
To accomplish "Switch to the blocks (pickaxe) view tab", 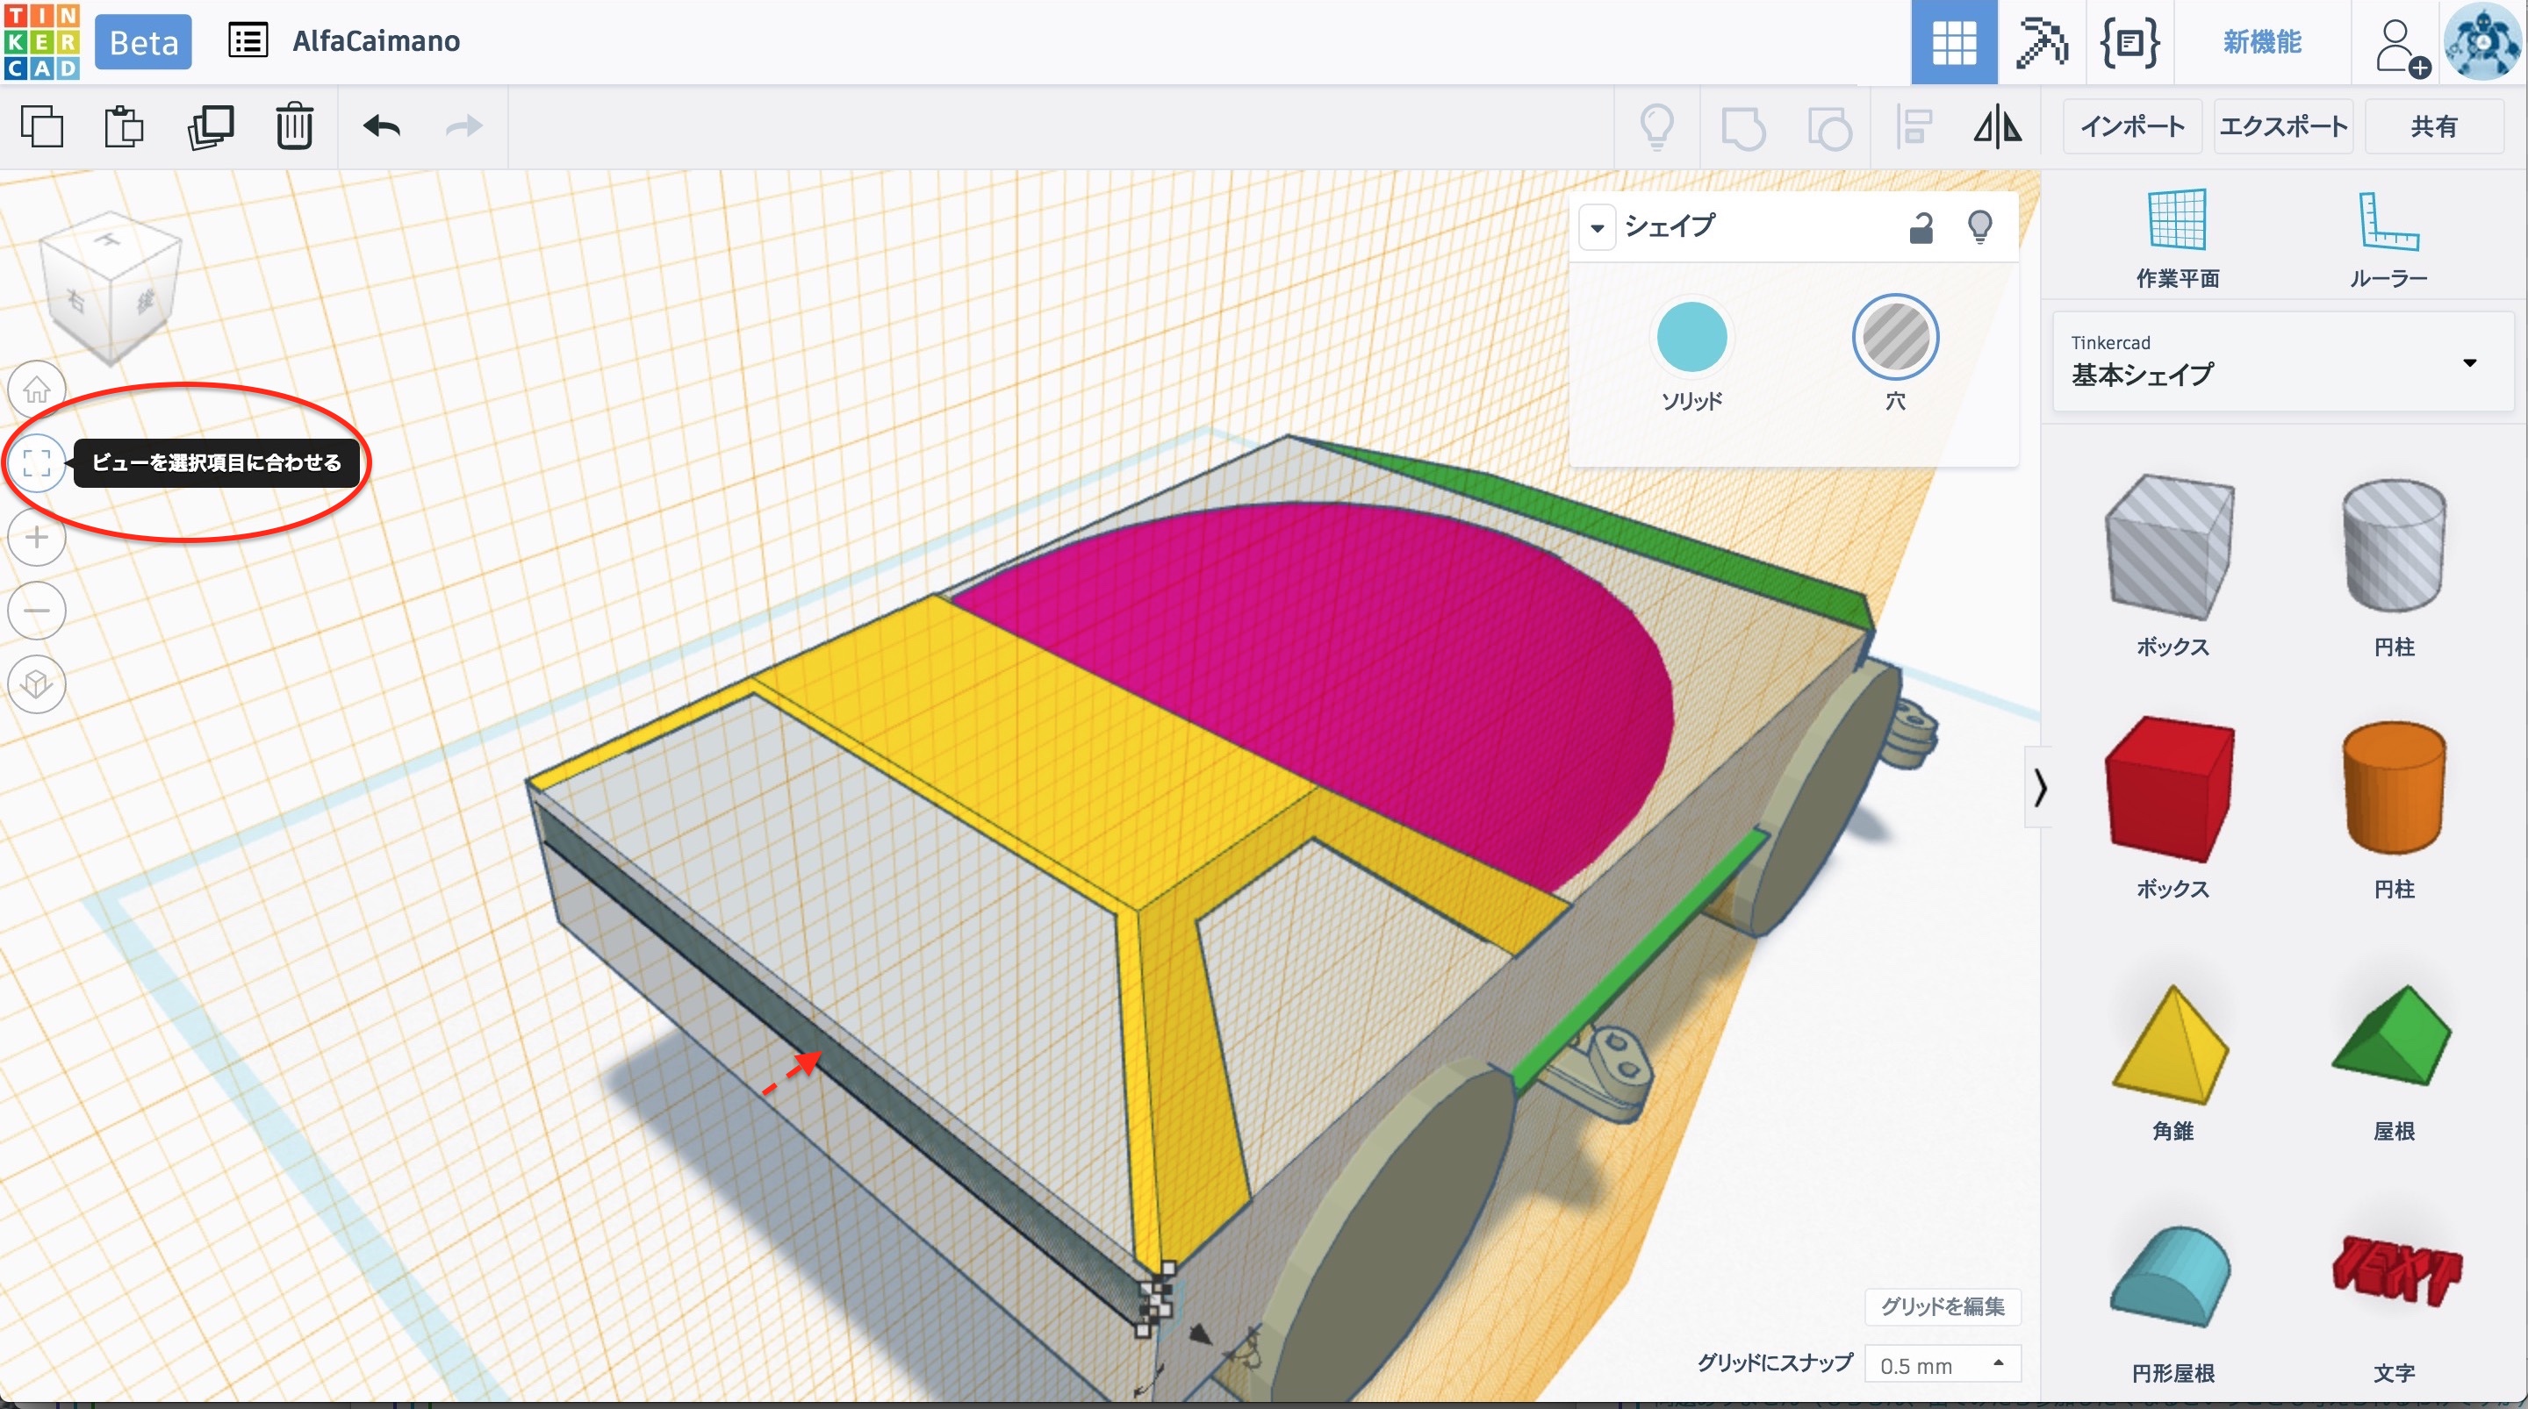I will 2040,41.
